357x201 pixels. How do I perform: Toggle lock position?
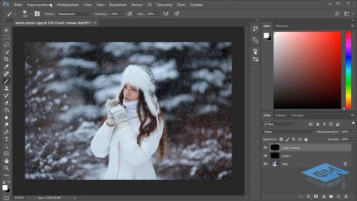[x=293, y=139]
